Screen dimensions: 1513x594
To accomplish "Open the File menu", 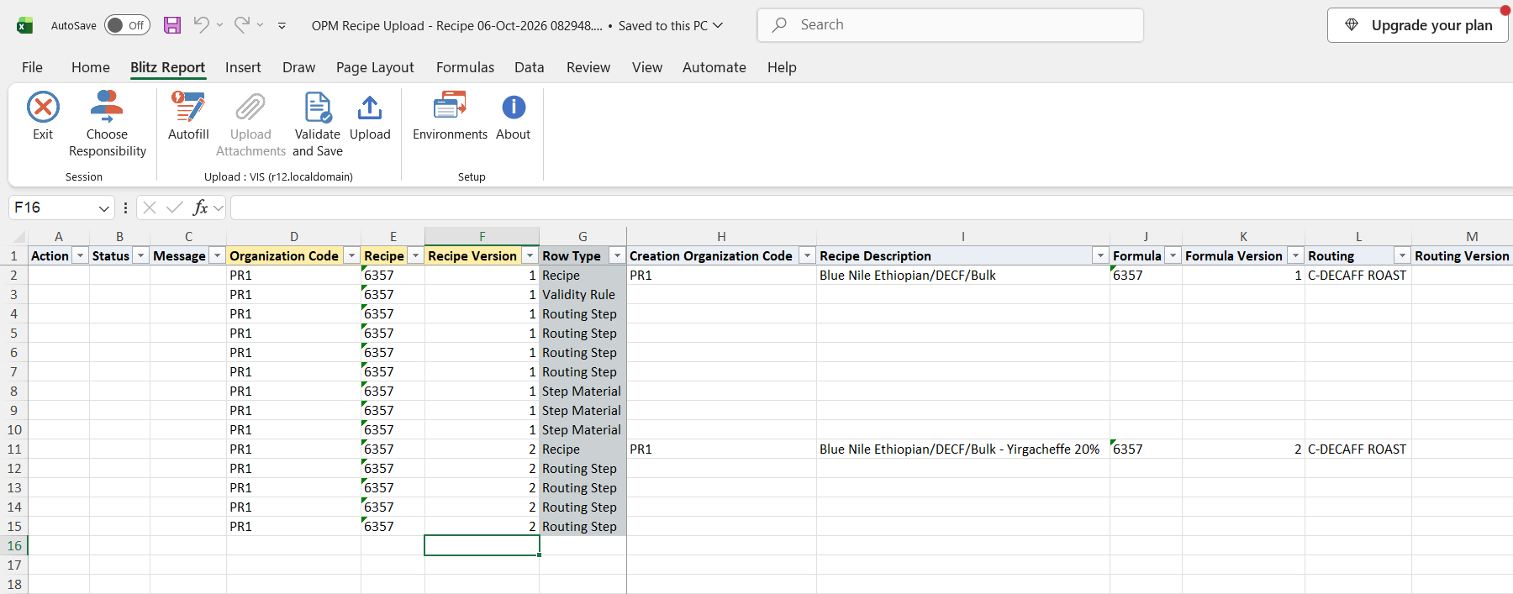I will [32, 67].
